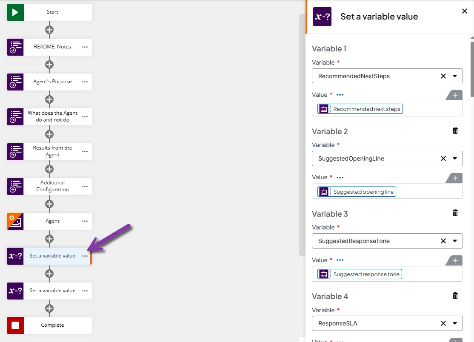474x342 pixels.
Task: Clear the RecommendedNextSteps selection
Action: (x=443, y=76)
